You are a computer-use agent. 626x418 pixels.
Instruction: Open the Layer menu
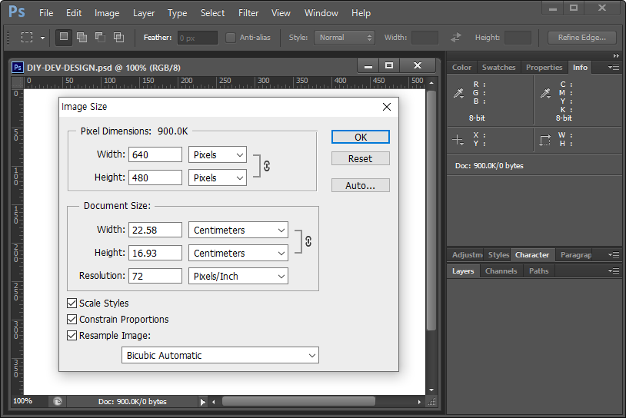coord(144,13)
